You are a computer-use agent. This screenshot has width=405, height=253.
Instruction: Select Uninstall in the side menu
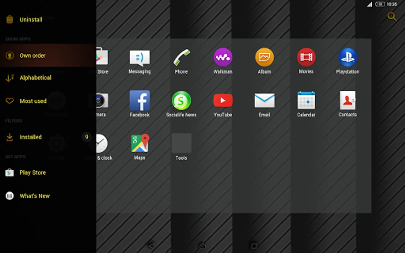pyautogui.click(x=48, y=19)
